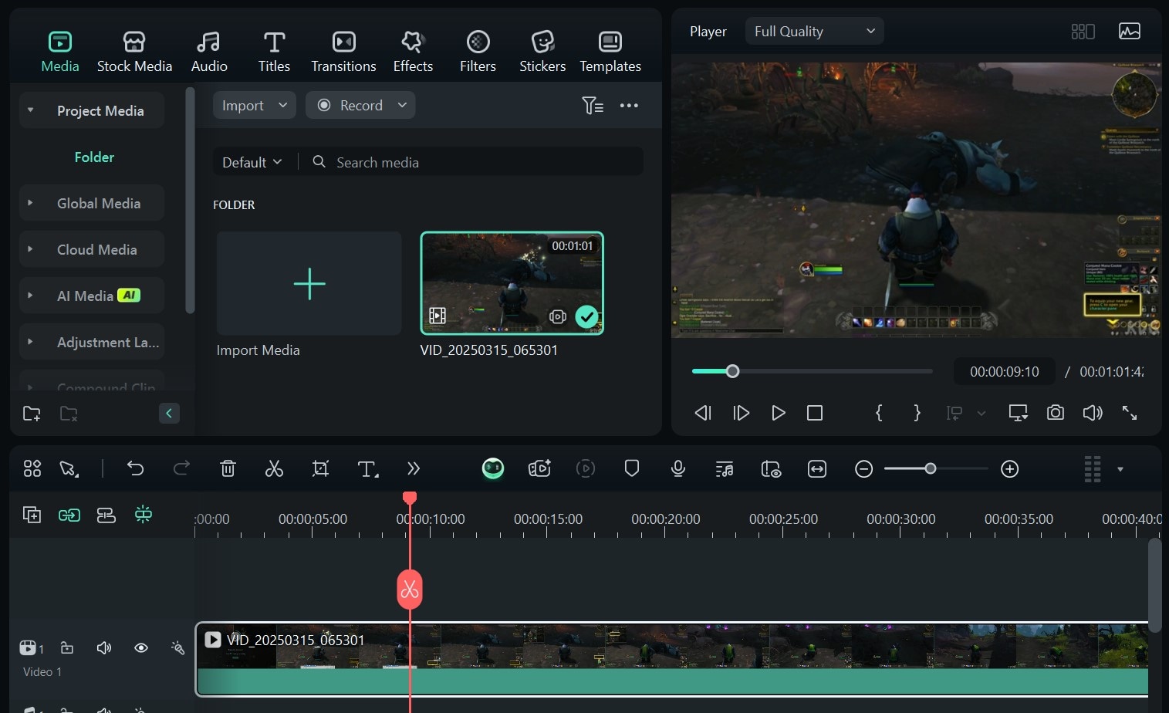1169x713 pixels.
Task: Toggle the Video 1 track lock
Action: point(67,647)
